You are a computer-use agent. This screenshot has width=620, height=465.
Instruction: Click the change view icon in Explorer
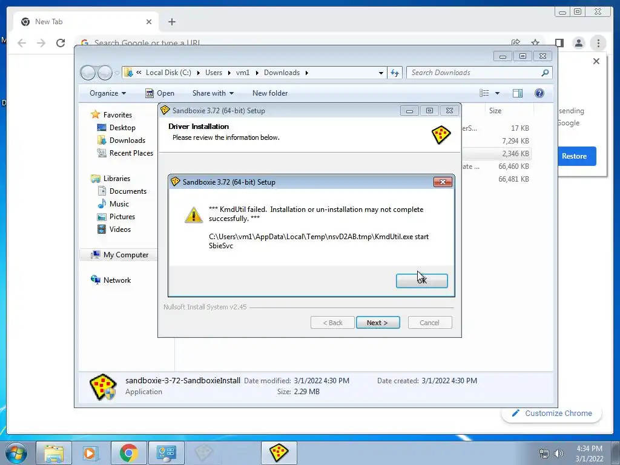(484, 93)
